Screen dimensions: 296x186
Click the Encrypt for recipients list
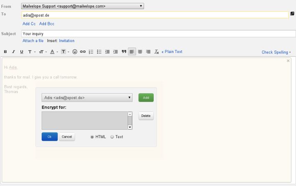coord(85,121)
